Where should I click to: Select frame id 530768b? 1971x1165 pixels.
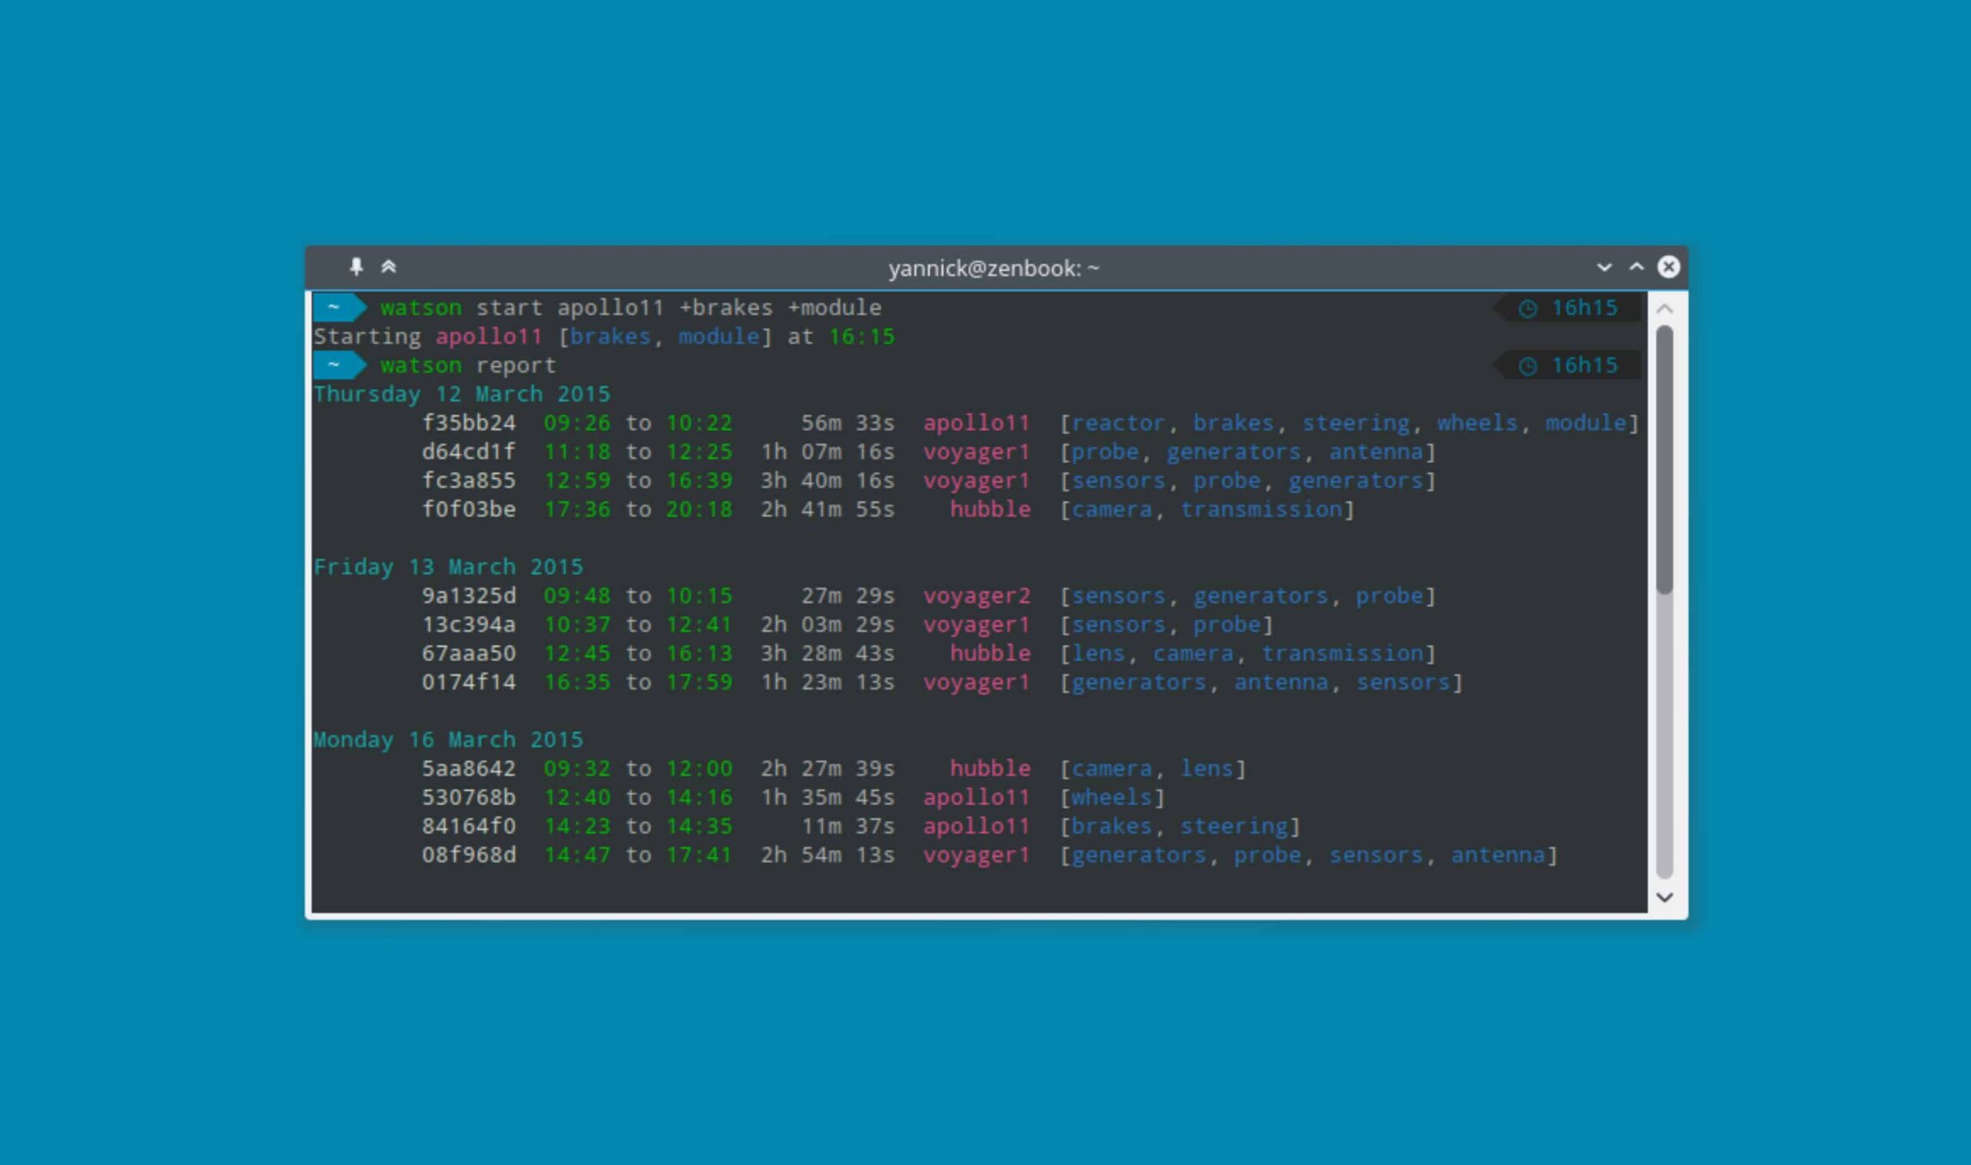[469, 797]
